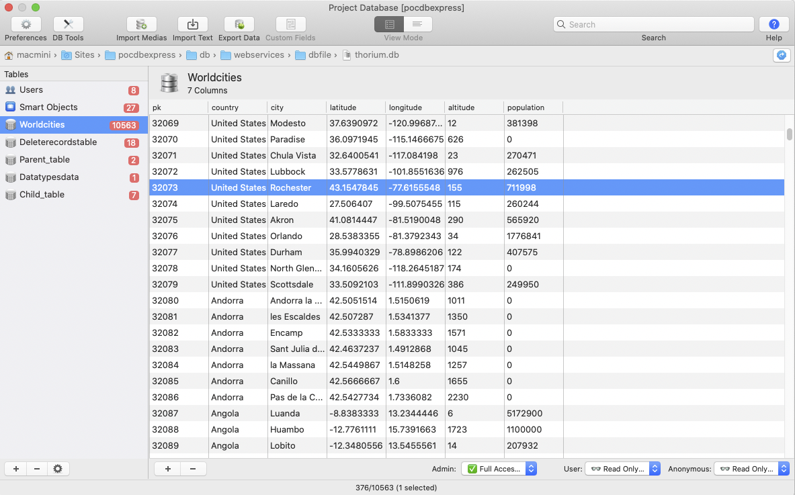795x495 pixels.
Task: Switch to list view mode
Action: click(417, 24)
